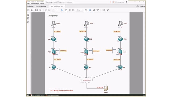172x97 pixels.
Task: Toggle the fit page scrolling mode
Action: click(x=89, y=10)
